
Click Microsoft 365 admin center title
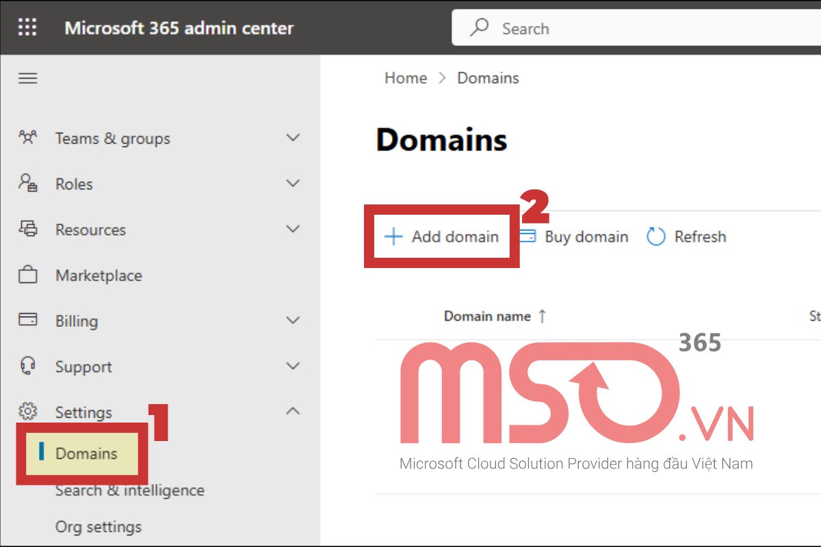pyautogui.click(x=179, y=28)
